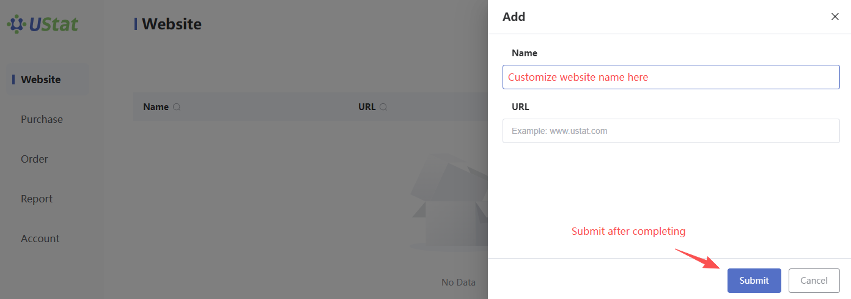Click the No Data text
The image size is (851, 299).
pyautogui.click(x=459, y=282)
